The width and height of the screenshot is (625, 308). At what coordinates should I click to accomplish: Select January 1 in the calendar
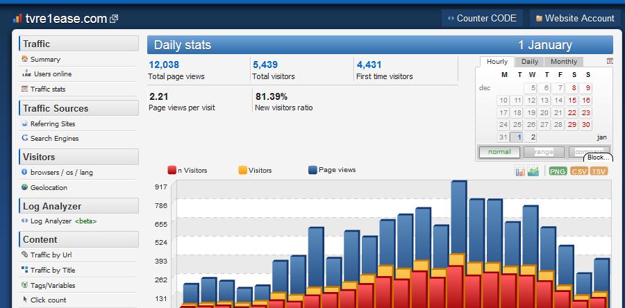point(517,137)
